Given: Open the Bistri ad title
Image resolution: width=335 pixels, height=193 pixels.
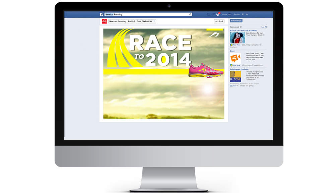Looking at the screenshot, I should tap(232, 51).
